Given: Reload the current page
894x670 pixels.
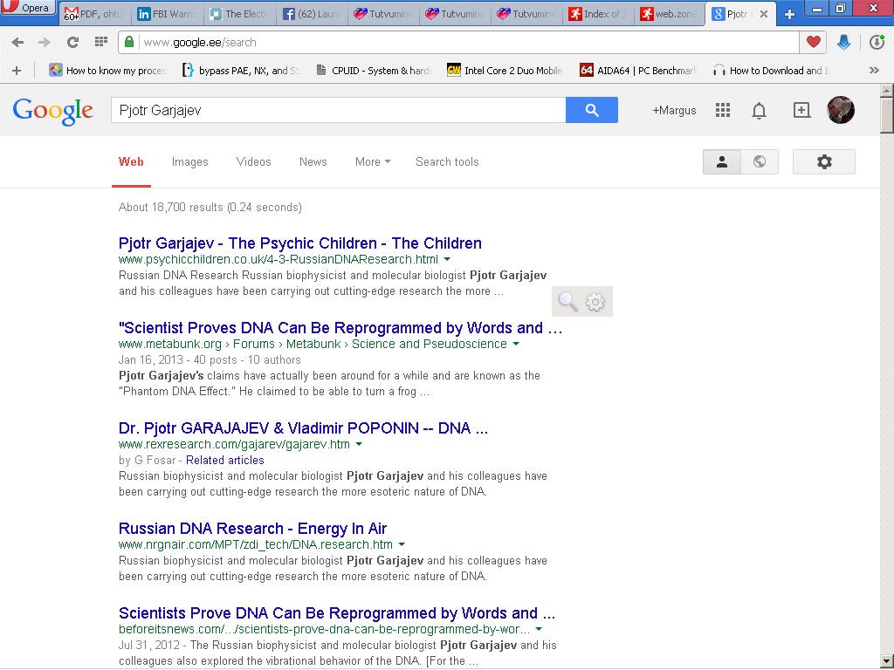Looking at the screenshot, I should (x=72, y=42).
